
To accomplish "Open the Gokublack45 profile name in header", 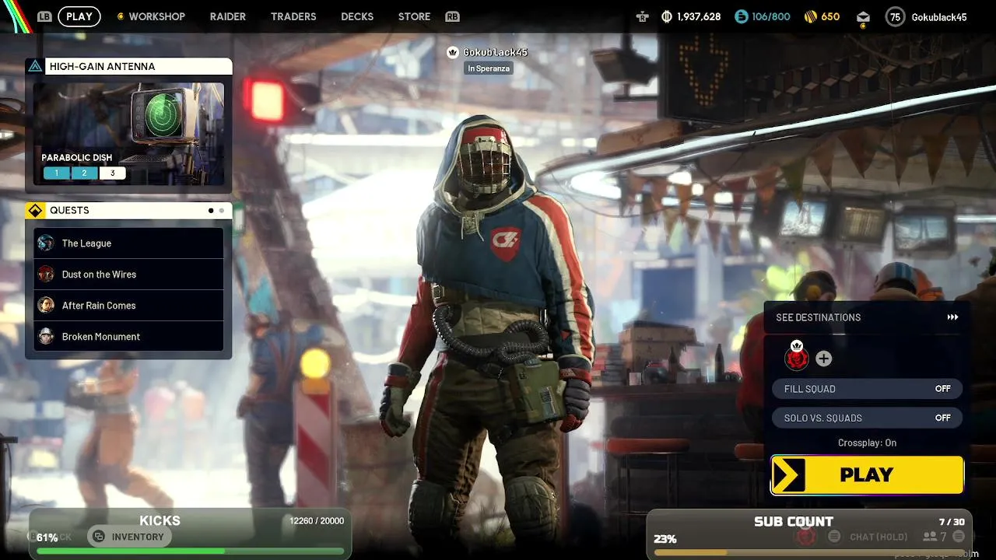I will pos(938,16).
